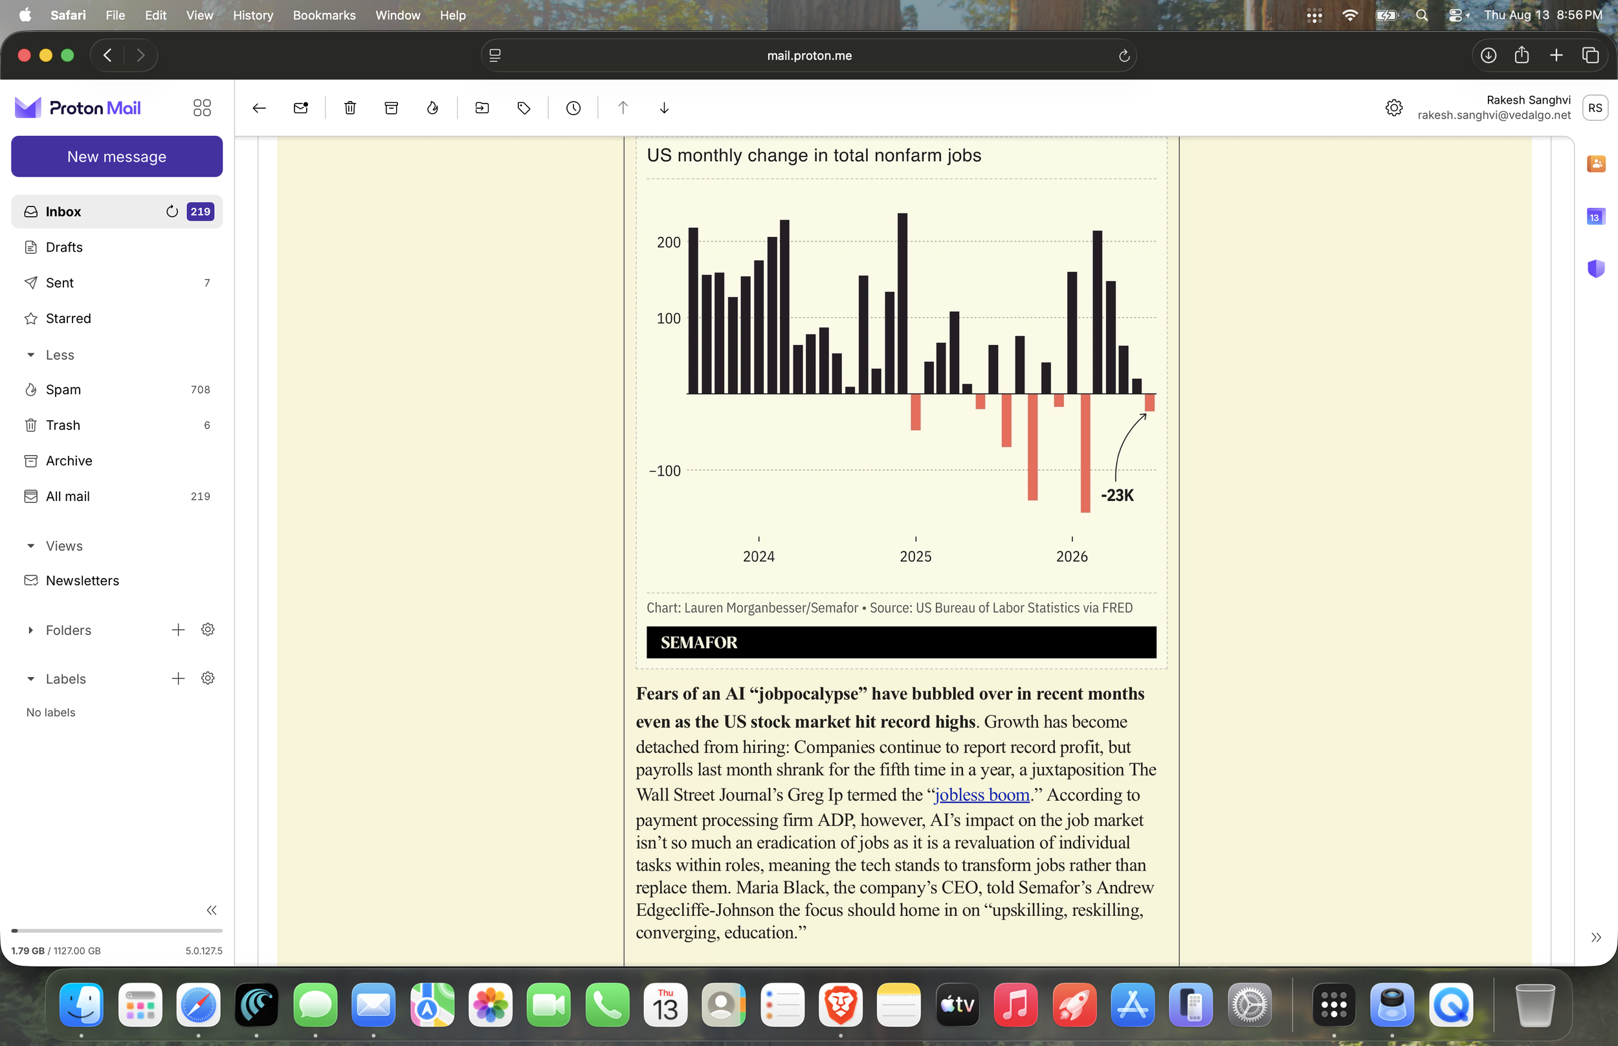Open Proton Mail settings gear
This screenshot has width=1618, height=1046.
pos(1394,108)
